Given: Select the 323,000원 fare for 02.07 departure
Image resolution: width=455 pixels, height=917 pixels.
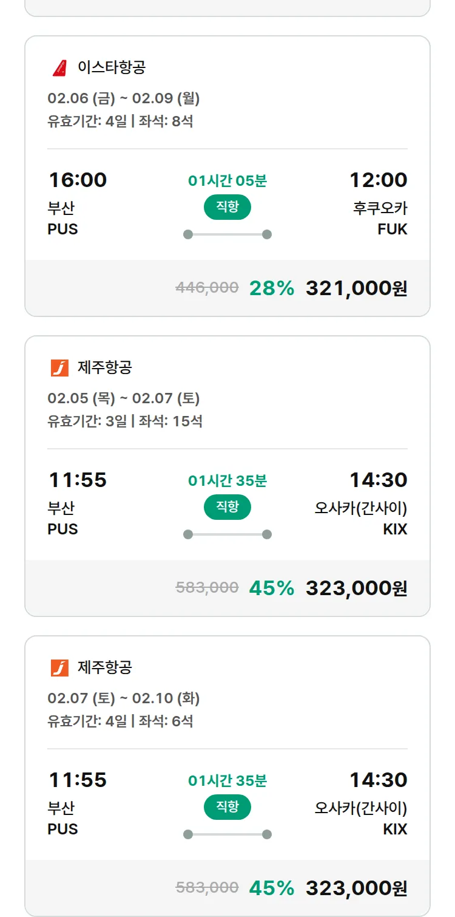Looking at the screenshot, I should pyautogui.click(x=356, y=888).
